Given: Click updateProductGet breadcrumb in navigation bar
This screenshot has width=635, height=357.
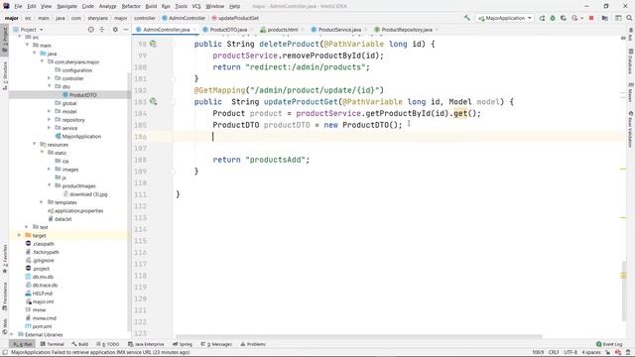Looking at the screenshot, I should point(235,18).
